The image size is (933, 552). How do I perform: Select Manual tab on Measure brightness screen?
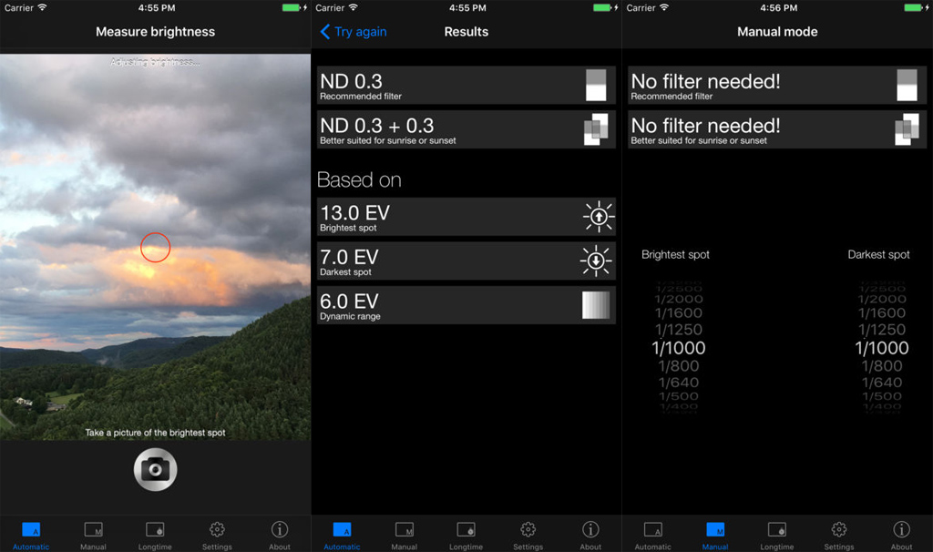coord(93,535)
